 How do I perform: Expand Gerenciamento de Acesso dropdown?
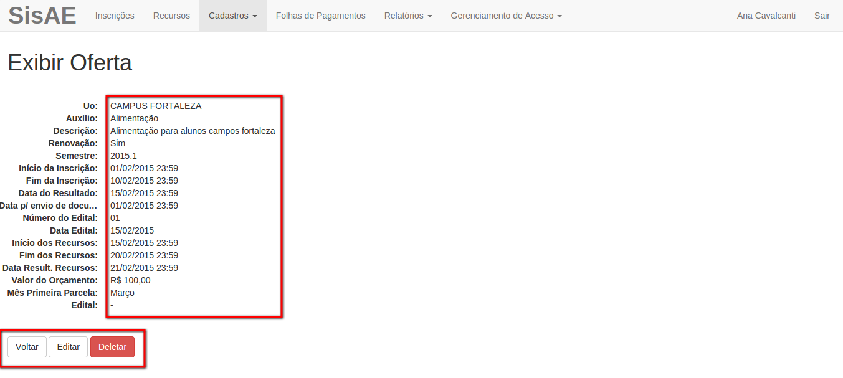click(507, 16)
